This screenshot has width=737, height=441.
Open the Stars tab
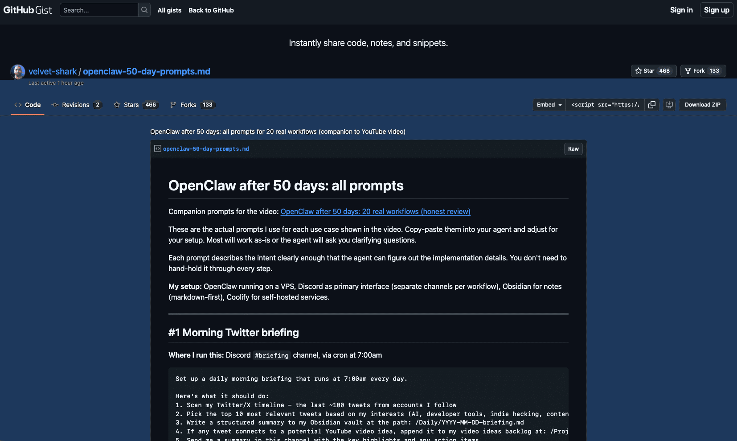coord(135,105)
